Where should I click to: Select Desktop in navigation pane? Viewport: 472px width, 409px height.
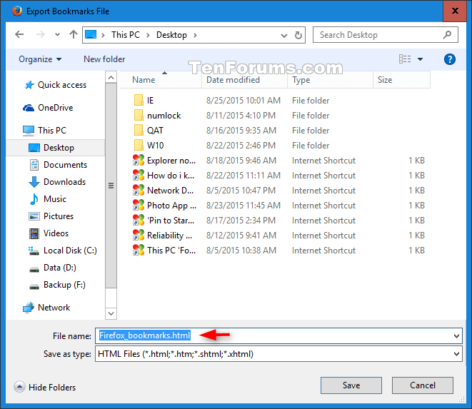56,148
